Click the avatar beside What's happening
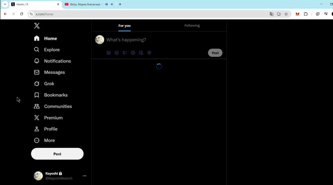This screenshot has width=333, height=185. [x=100, y=40]
